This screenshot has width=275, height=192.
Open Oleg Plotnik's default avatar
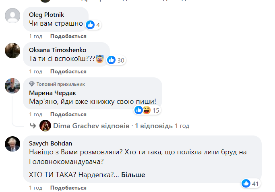click(12, 16)
